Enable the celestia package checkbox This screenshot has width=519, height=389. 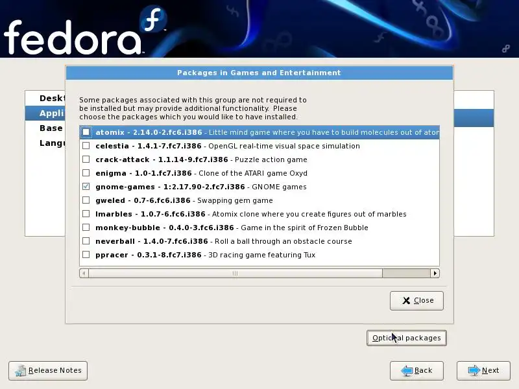coord(86,145)
